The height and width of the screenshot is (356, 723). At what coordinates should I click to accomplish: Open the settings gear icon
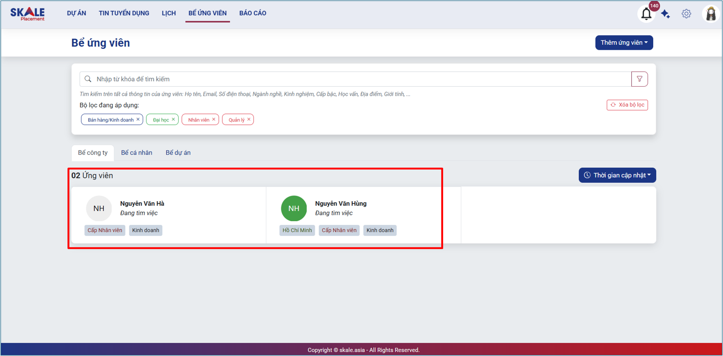click(687, 14)
